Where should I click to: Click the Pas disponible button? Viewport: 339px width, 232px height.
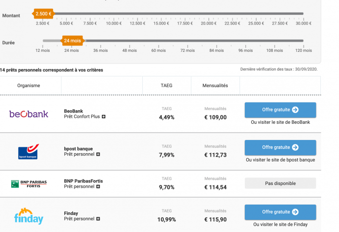coord(280,183)
